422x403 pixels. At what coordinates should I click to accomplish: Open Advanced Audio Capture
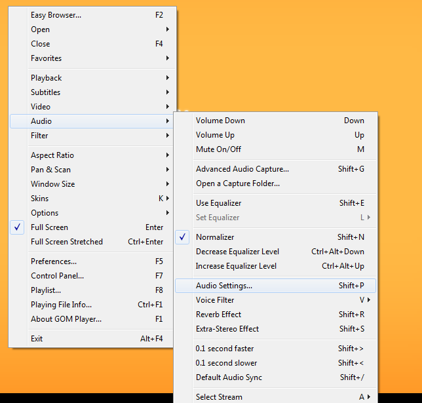click(x=242, y=169)
